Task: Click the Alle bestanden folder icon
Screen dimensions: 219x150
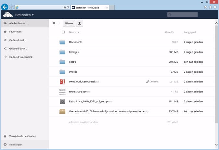Action: coord(5,23)
